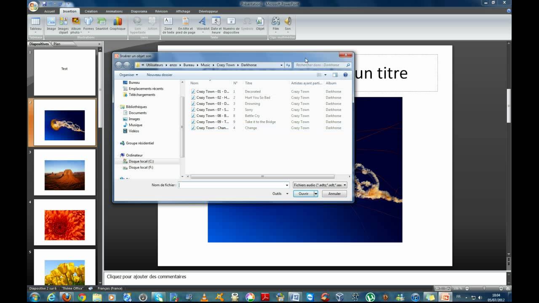Screen dimensions: 539x303
Task: Toggle the preview pane icon in dialog
Action: click(x=335, y=75)
